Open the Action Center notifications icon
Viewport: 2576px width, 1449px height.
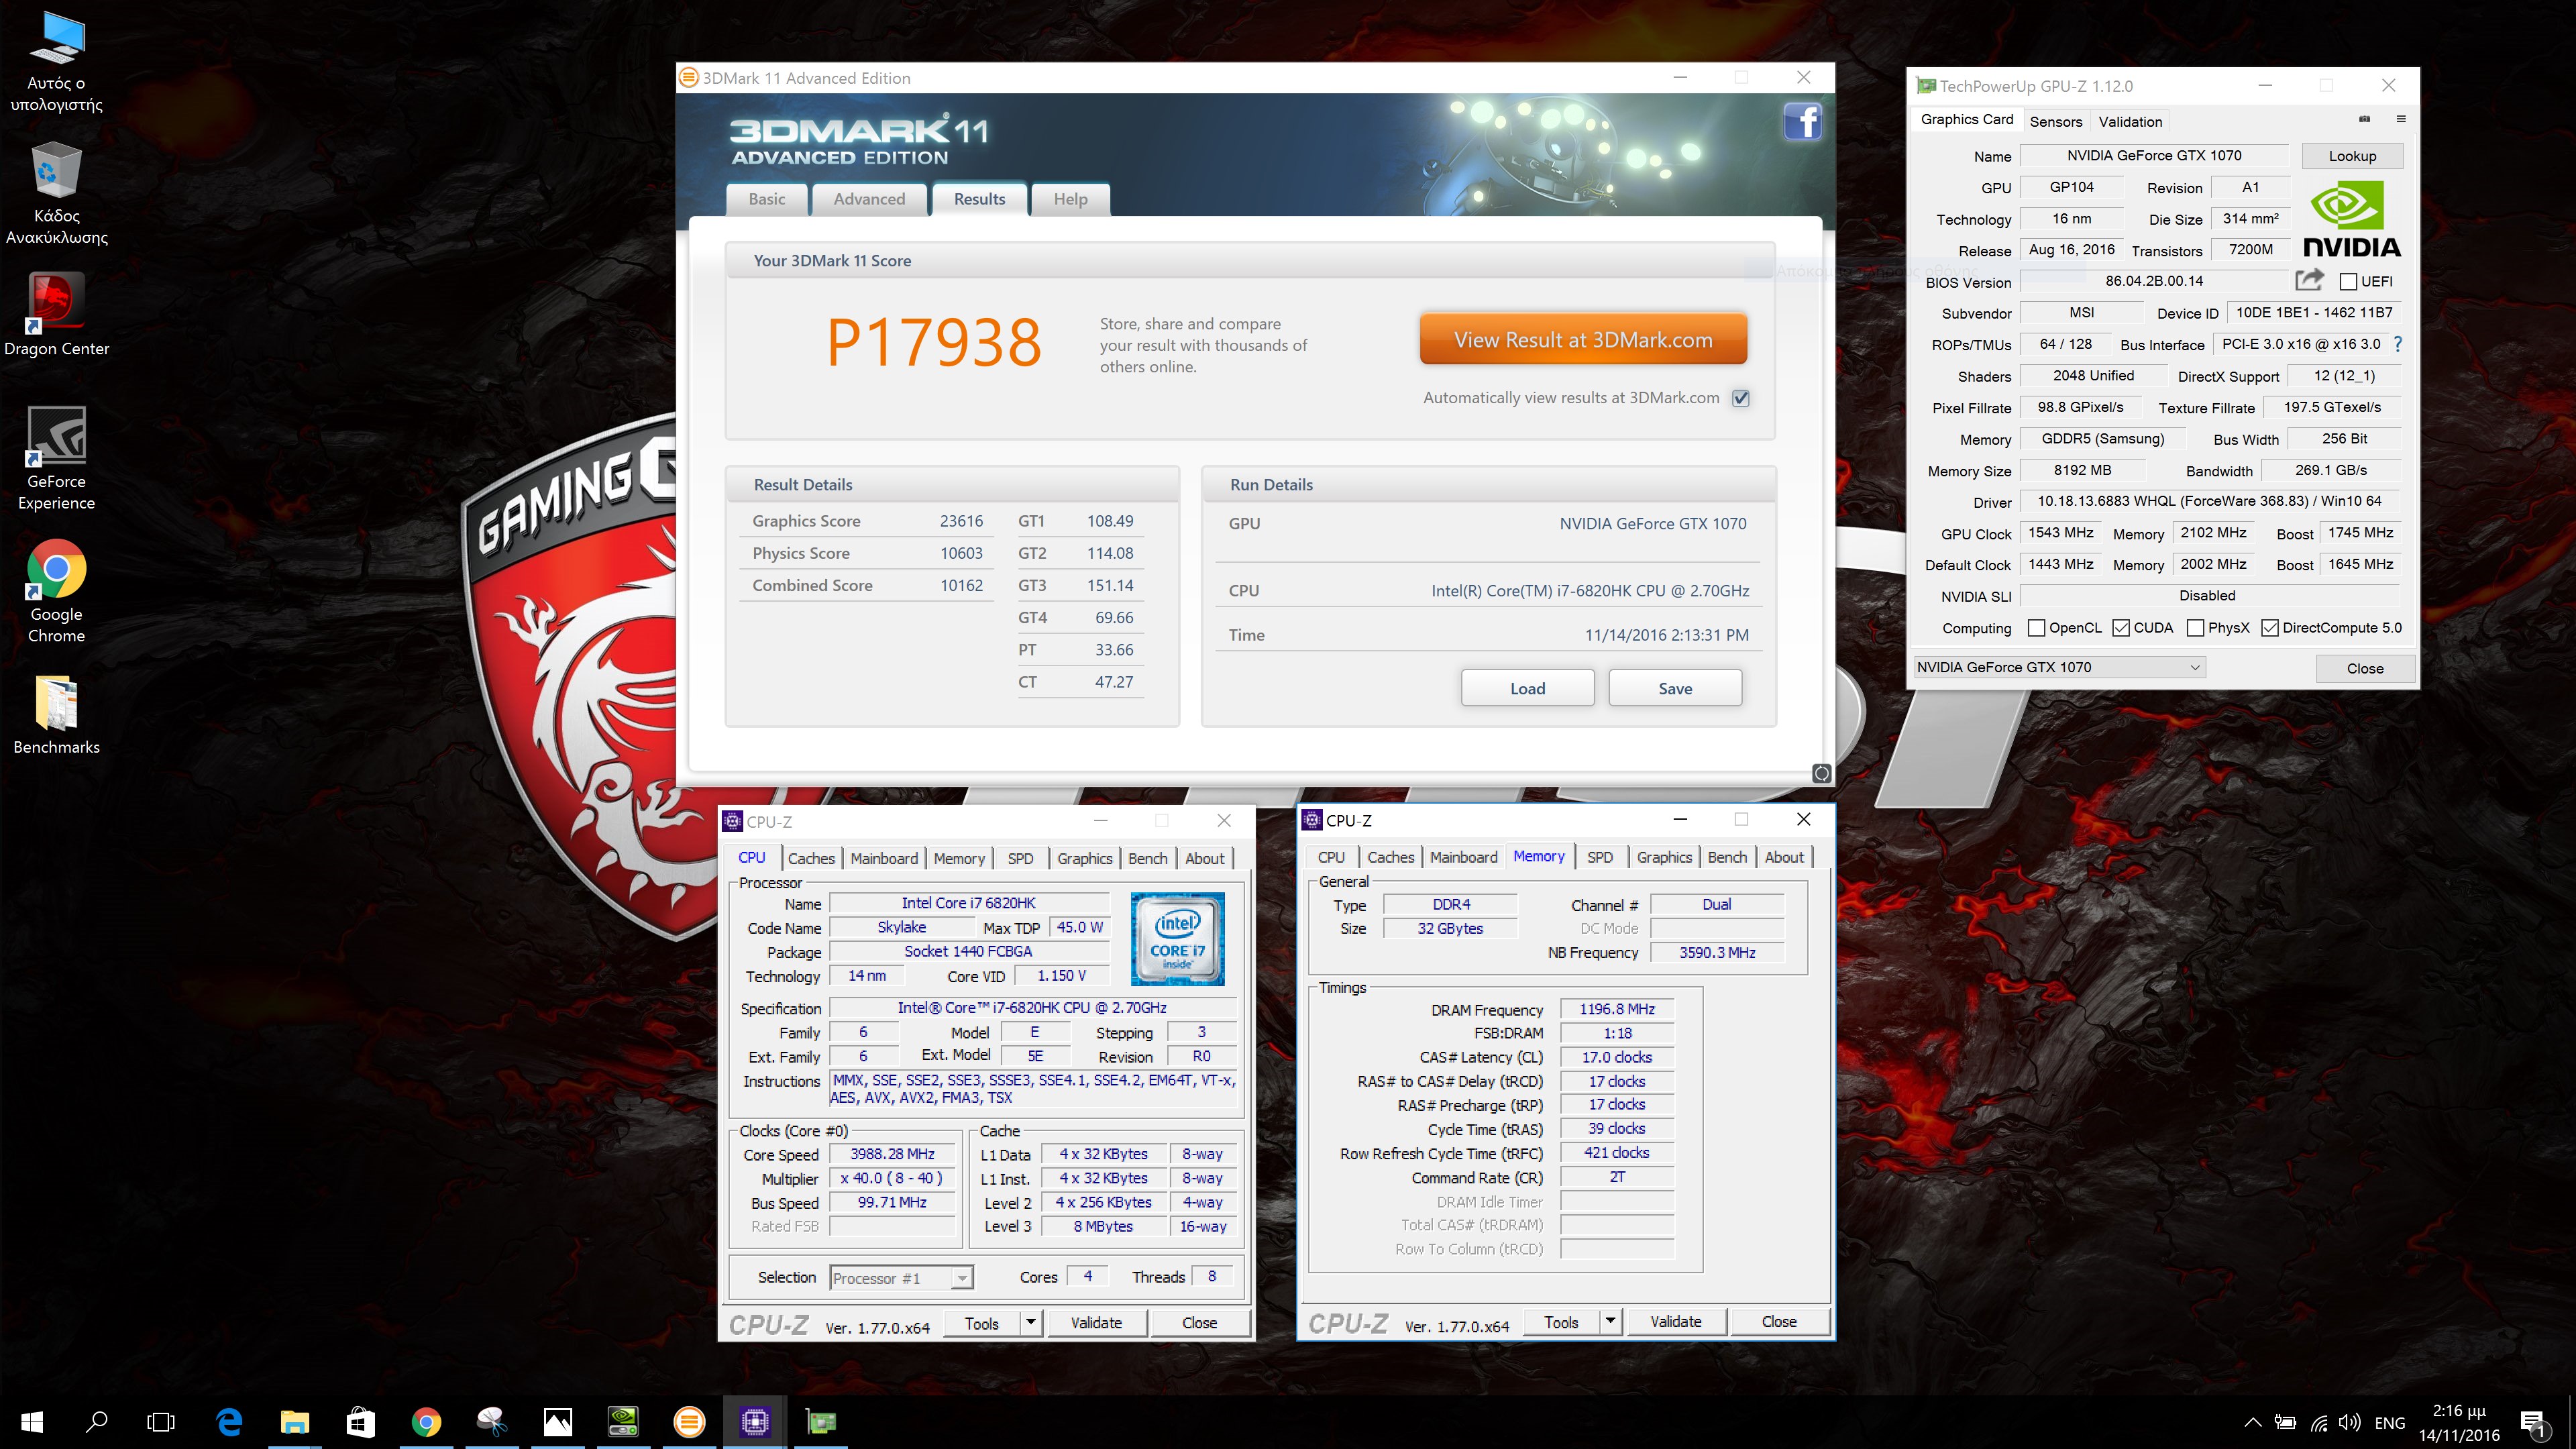pyautogui.click(x=2533, y=1423)
